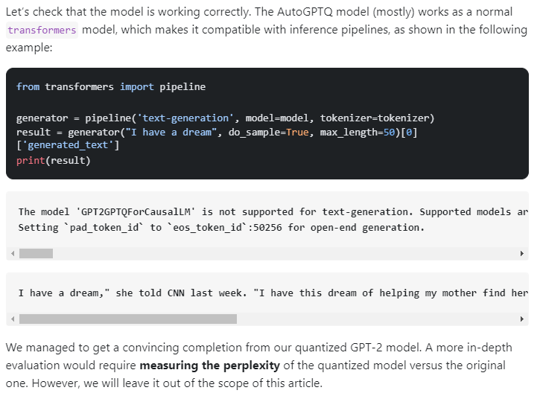Viewport: 540px width, 402px height.
Task: Click the "Setting pad_token_id" output line
Action: pos(221,227)
